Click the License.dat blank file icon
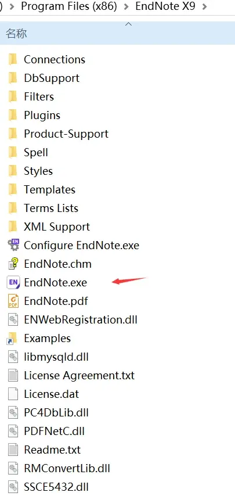 [13, 394]
